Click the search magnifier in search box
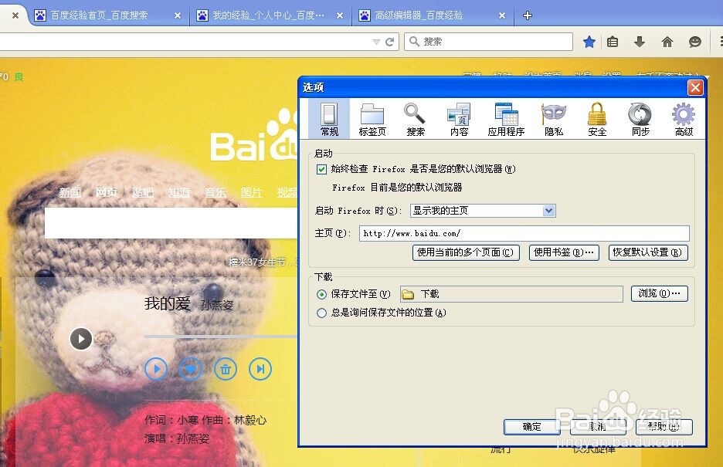723x467 pixels. point(415,42)
